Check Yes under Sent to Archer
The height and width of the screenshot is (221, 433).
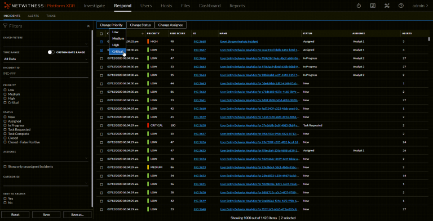(5, 199)
